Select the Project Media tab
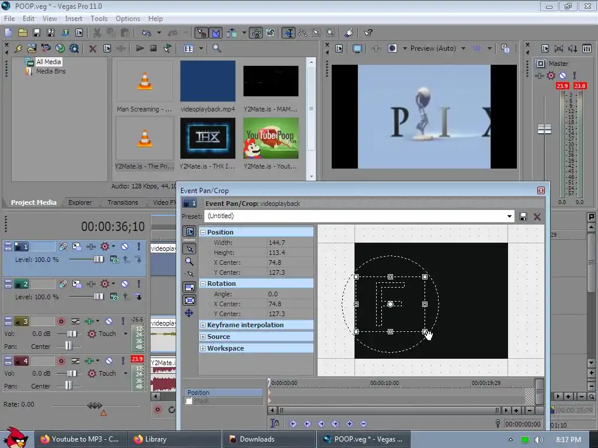598x448 pixels. click(33, 202)
